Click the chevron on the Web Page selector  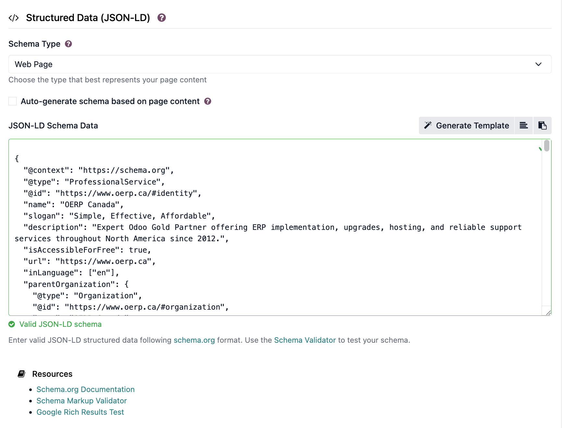click(x=538, y=64)
